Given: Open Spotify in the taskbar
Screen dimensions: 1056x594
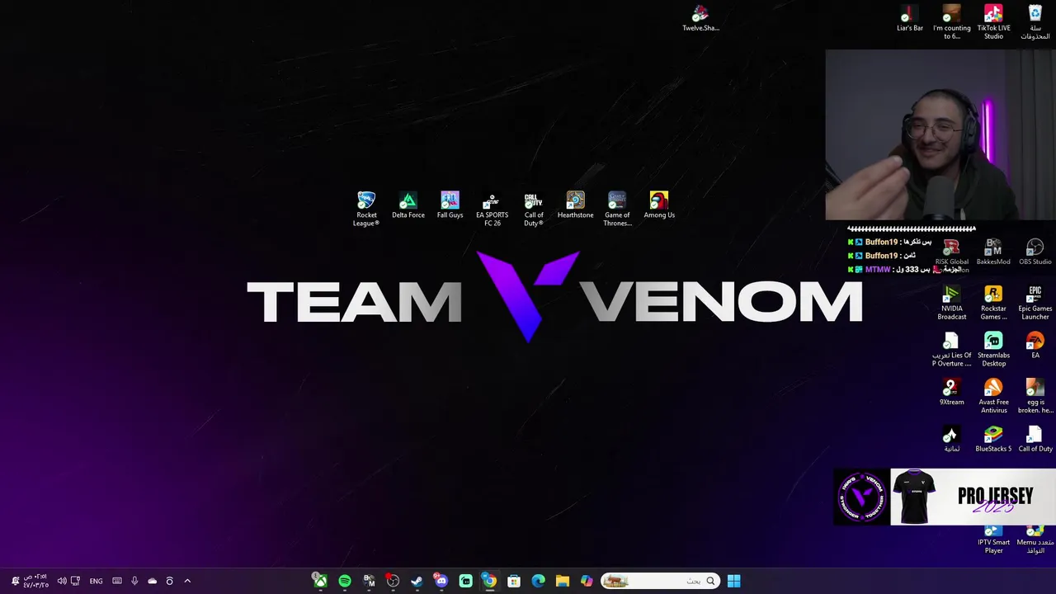Looking at the screenshot, I should pos(345,581).
